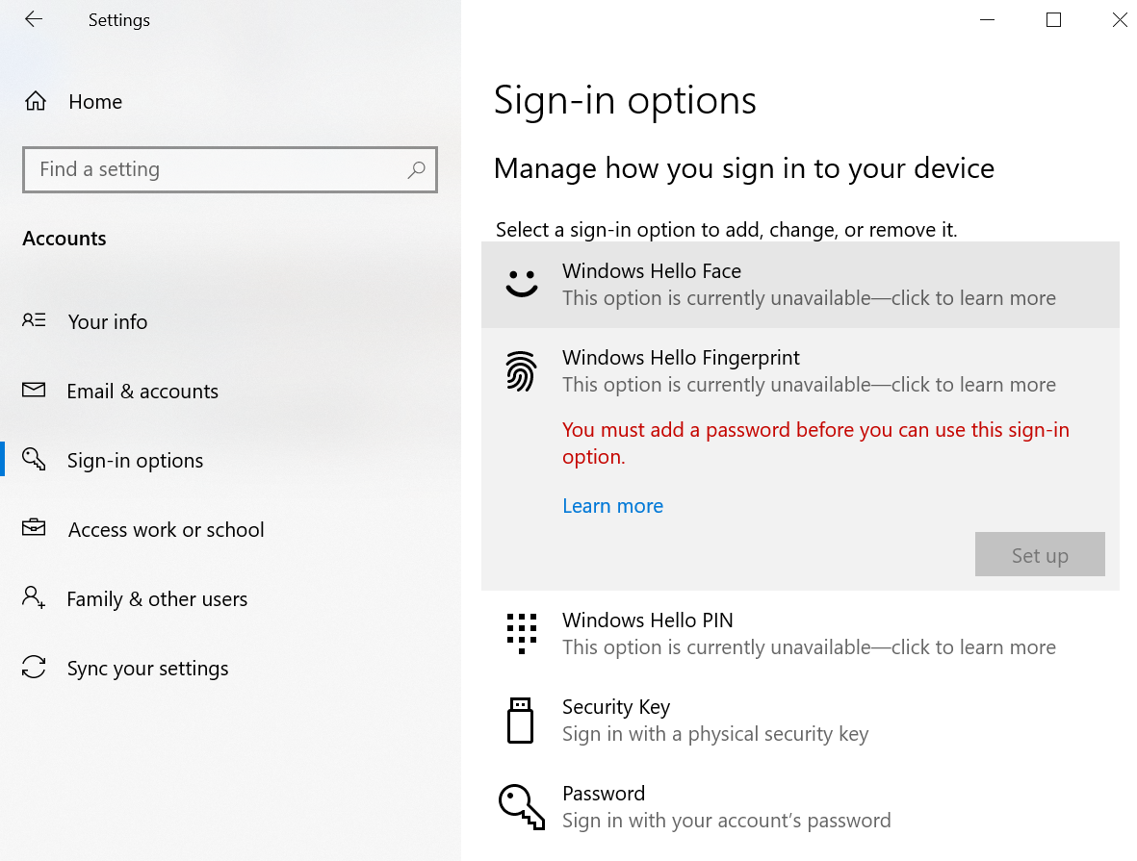Click 'Select a sign-in option to add' text
Screen dimensions: 1137x861
727,230
